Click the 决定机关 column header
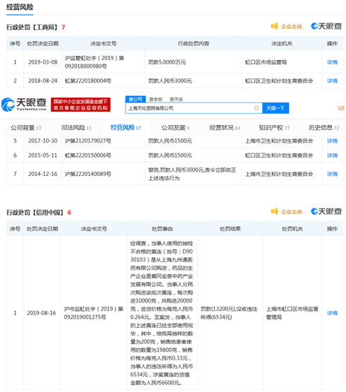This screenshot has width=346, height=392. 282,44
